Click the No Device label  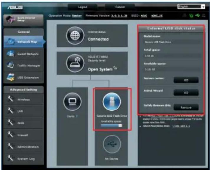[111, 159]
